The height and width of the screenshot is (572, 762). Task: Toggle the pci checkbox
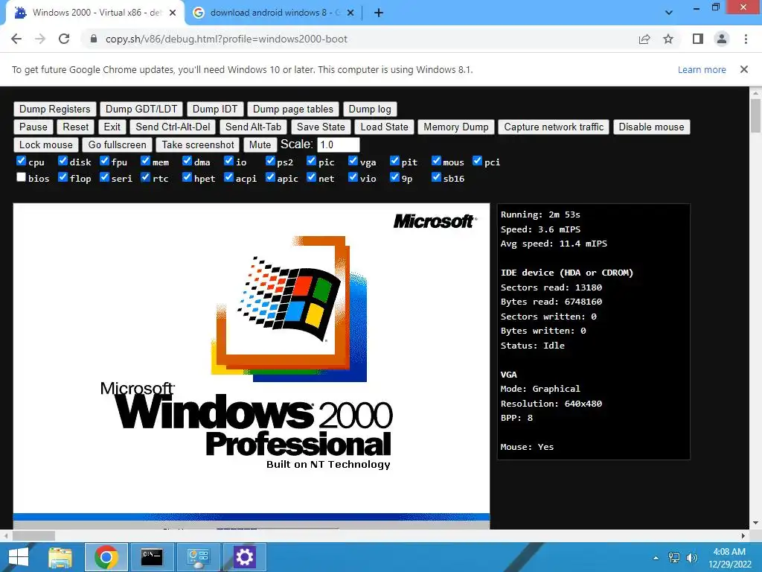(478, 161)
